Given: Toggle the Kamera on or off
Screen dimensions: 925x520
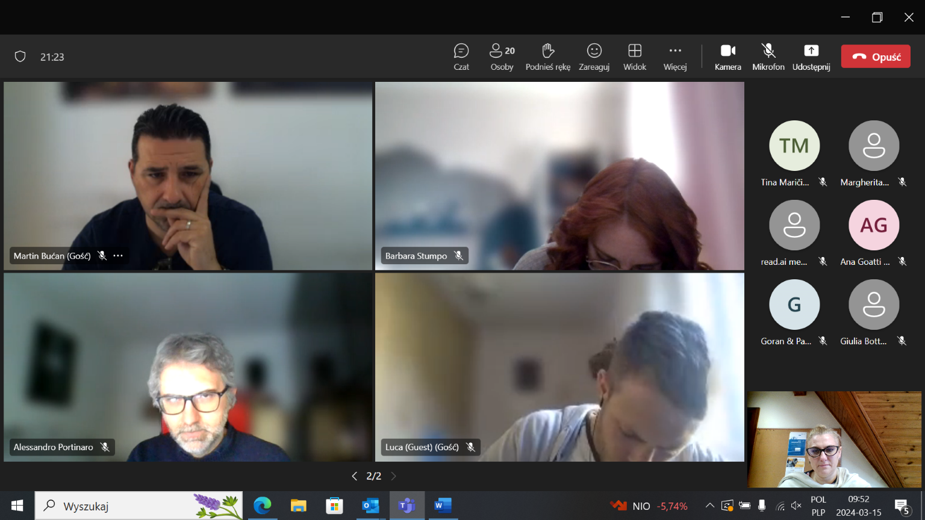Looking at the screenshot, I should [x=727, y=57].
